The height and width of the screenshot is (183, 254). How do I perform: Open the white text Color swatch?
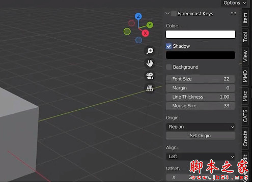point(201,35)
